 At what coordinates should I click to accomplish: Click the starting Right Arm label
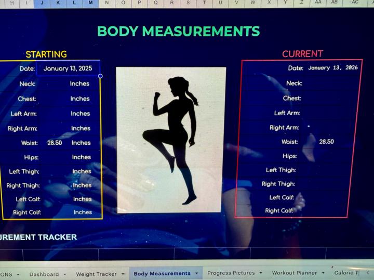coord(22,129)
